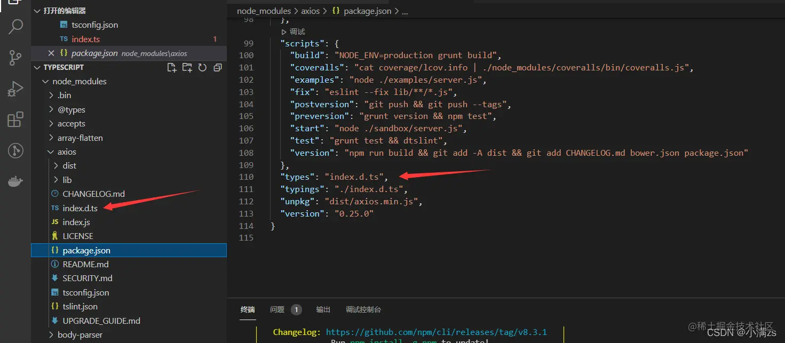The image size is (785, 343).
Task: Collapse all folders in explorer
Action: 218,67
